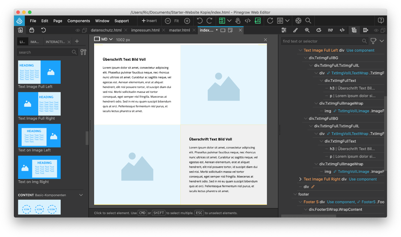The height and width of the screenshot is (237, 401).
Task: Expand tree panel options chevron
Action: 382,41
